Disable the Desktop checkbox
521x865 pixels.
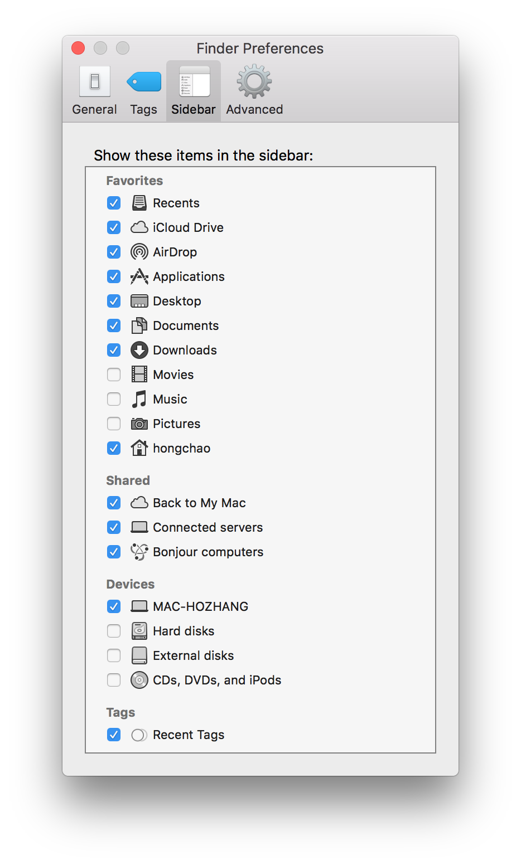tap(113, 301)
